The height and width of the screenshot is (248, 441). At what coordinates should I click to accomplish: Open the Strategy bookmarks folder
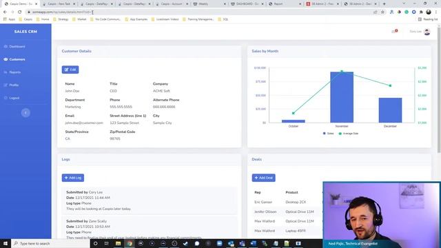click(x=61, y=19)
